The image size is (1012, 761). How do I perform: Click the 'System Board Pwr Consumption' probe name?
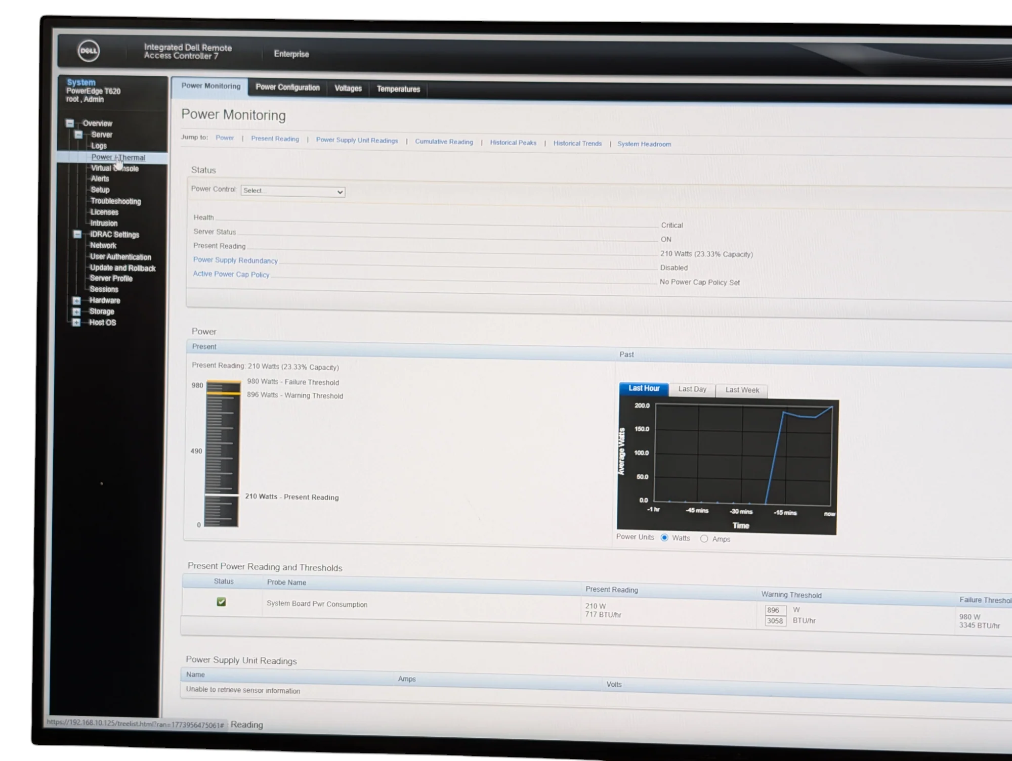317,604
